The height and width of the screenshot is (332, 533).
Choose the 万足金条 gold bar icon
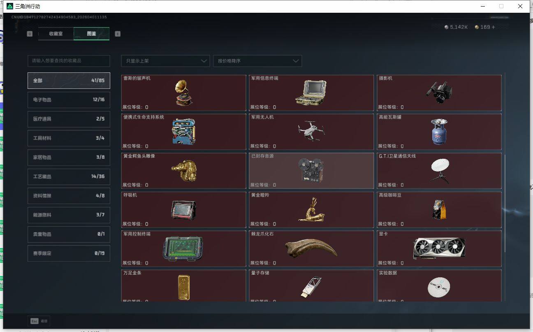(183, 287)
